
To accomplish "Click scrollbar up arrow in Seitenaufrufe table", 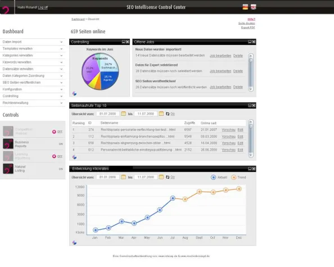I will 251,122.
